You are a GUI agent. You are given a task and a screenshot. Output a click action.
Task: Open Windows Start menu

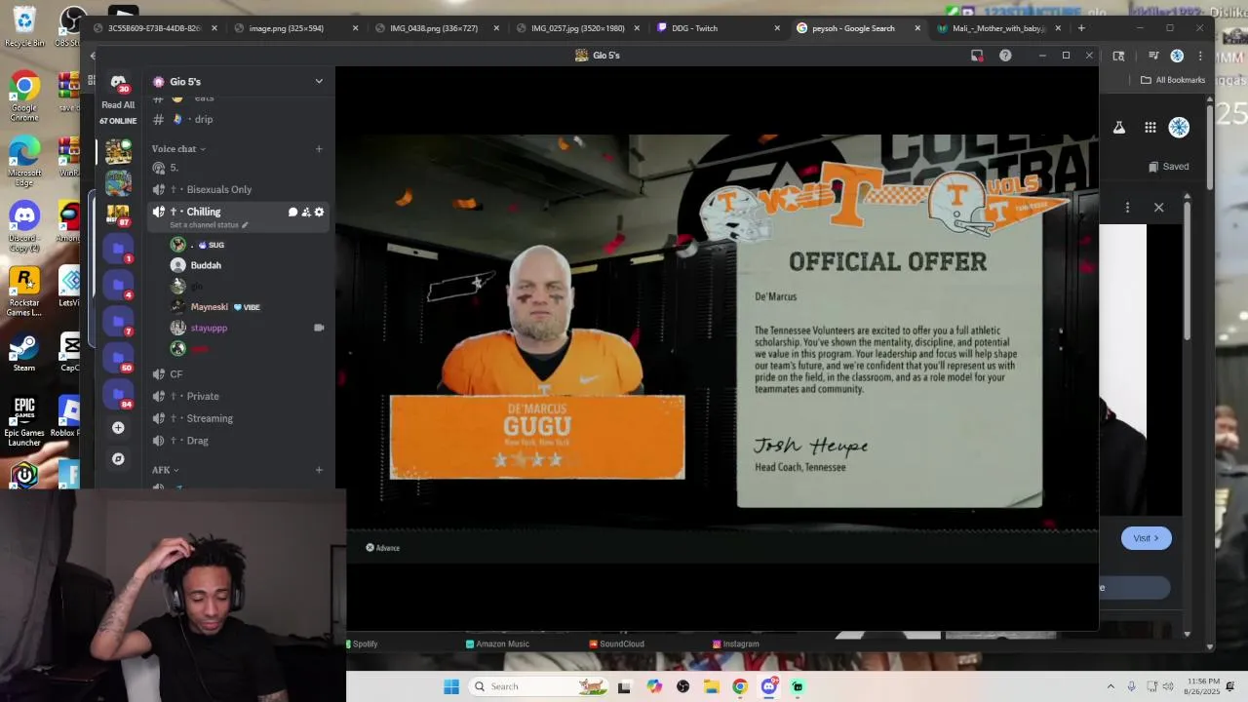[451, 686]
